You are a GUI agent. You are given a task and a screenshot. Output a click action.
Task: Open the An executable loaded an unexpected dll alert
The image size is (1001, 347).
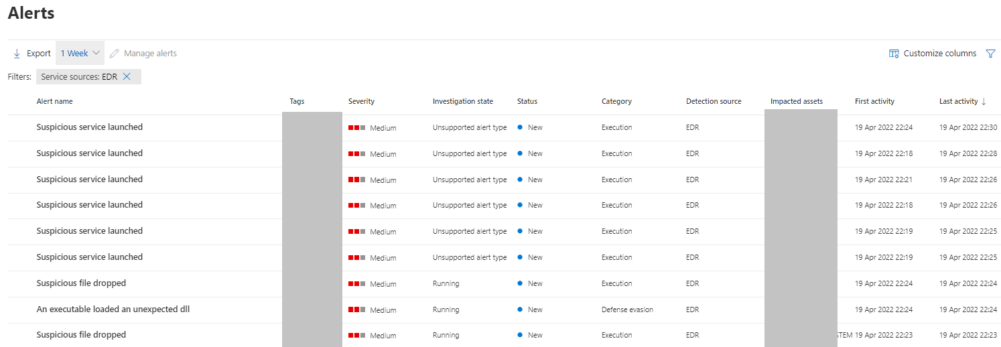pyautogui.click(x=113, y=309)
